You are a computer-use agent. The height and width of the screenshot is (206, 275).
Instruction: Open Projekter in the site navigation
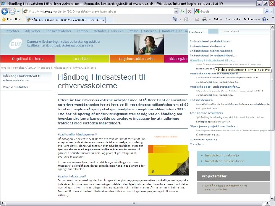(x=12, y=31)
